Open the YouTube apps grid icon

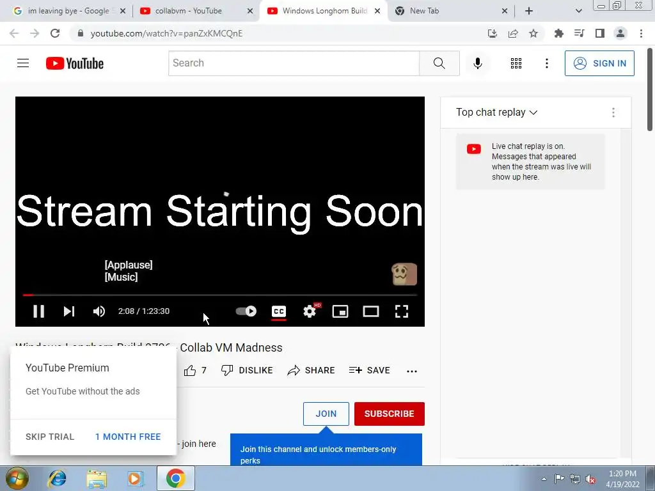[516, 63]
